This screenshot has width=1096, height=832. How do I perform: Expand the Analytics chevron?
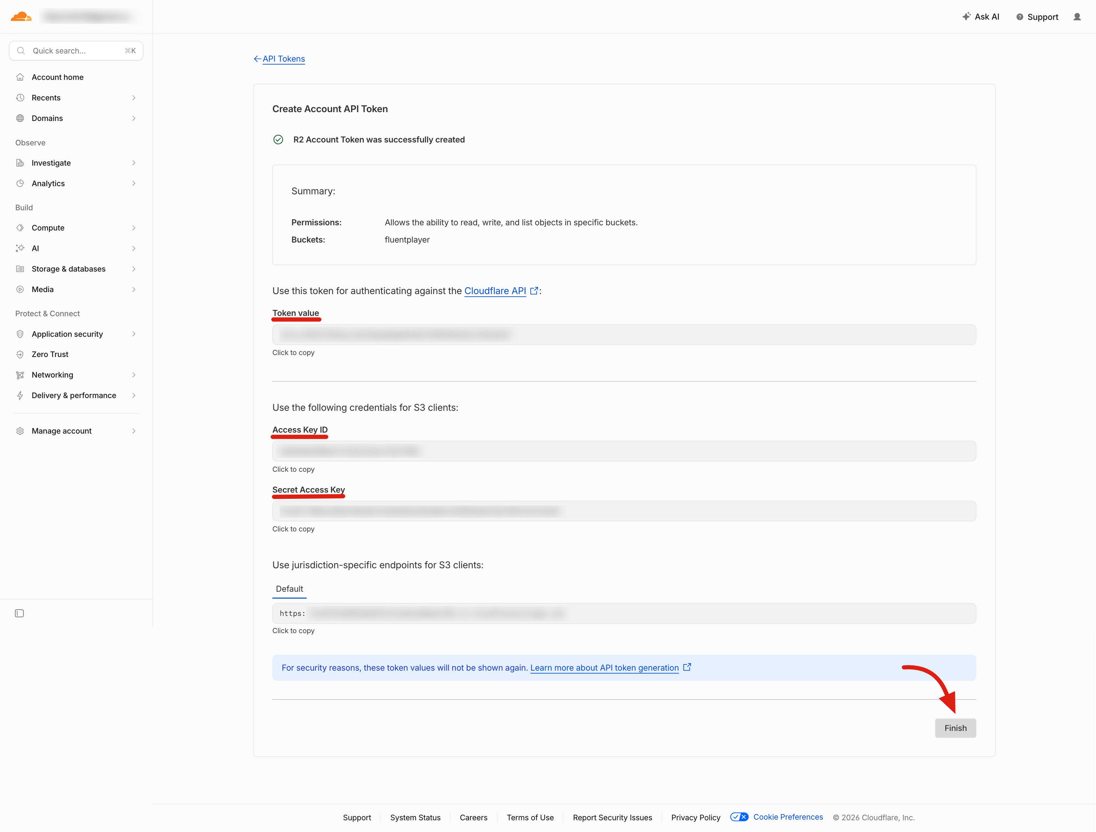(134, 183)
